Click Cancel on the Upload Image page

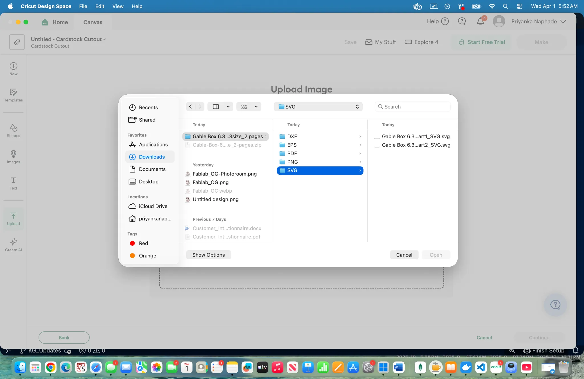click(484, 337)
